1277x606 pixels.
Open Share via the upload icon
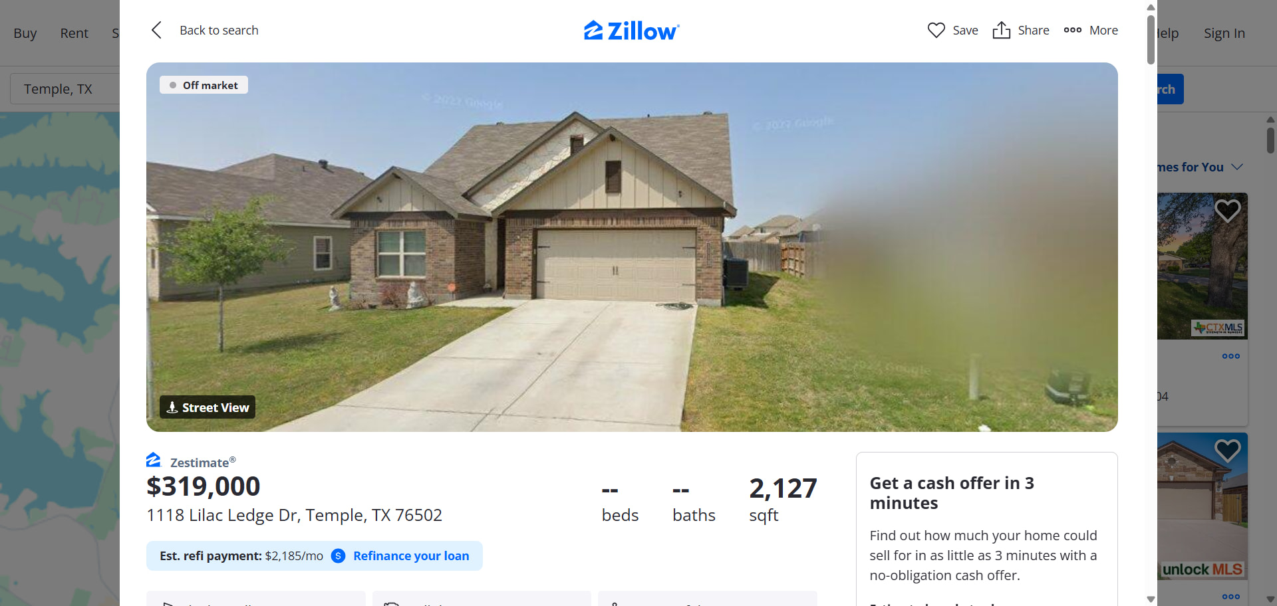(x=1001, y=30)
